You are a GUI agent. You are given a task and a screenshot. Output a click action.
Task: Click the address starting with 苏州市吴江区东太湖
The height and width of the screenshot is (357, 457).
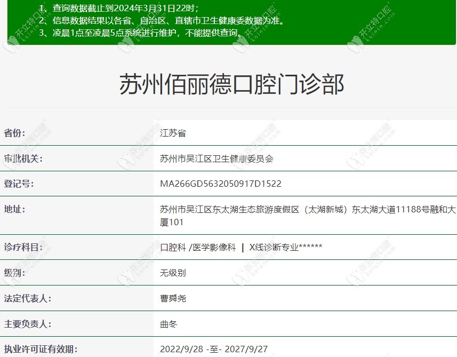click(308, 216)
